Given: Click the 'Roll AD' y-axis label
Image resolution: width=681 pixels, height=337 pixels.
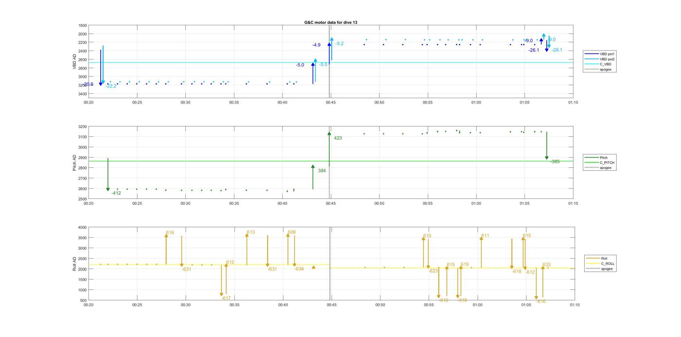Looking at the screenshot, I should [75, 264].
